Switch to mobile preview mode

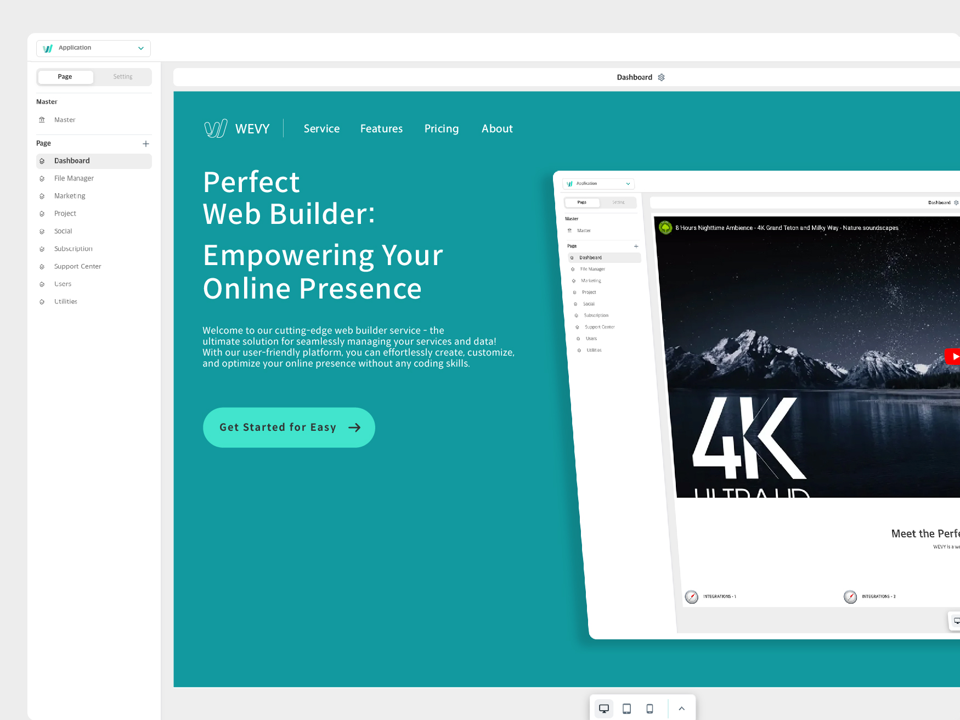tap(650, 708)
